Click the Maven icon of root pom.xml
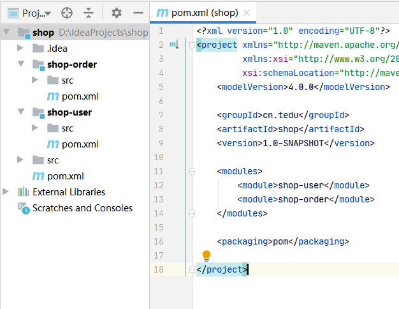This screenshot has width=399, height=309. [x=38, y=176]
